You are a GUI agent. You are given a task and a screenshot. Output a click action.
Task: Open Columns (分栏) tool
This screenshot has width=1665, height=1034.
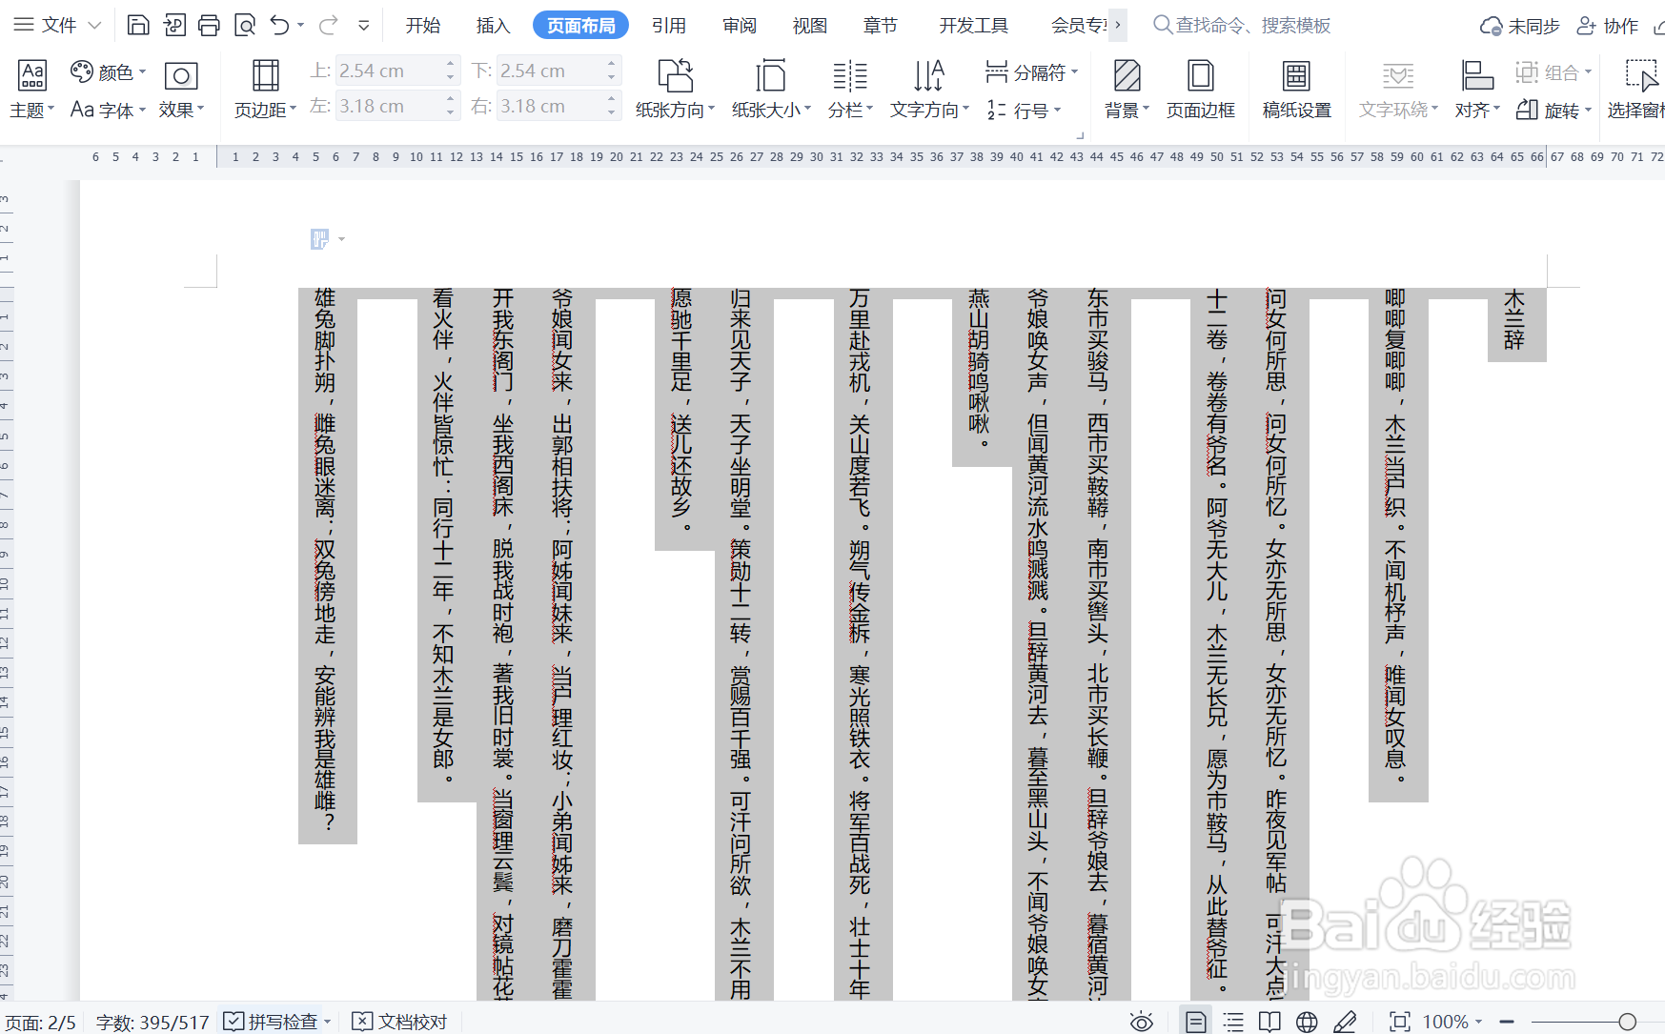(850, 89)
